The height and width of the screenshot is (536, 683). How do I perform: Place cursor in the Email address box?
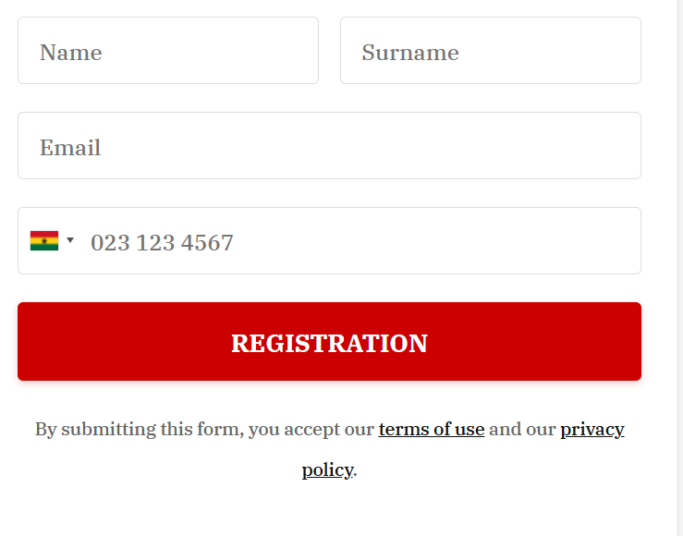(329, 145)
